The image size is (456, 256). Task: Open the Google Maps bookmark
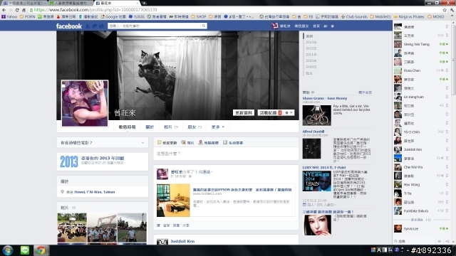point(113,17)
